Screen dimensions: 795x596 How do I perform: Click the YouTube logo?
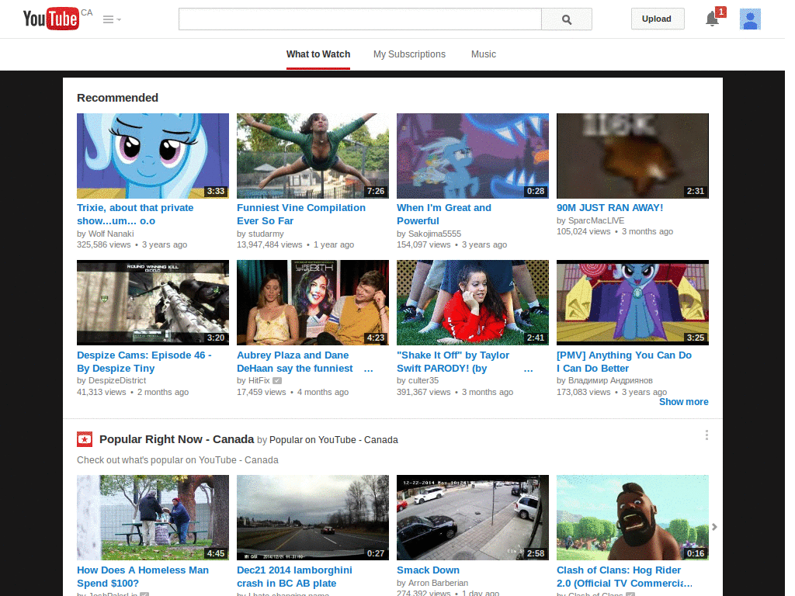[50, 19]
